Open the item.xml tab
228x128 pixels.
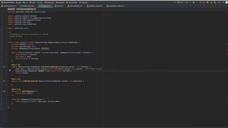(59, 6)
